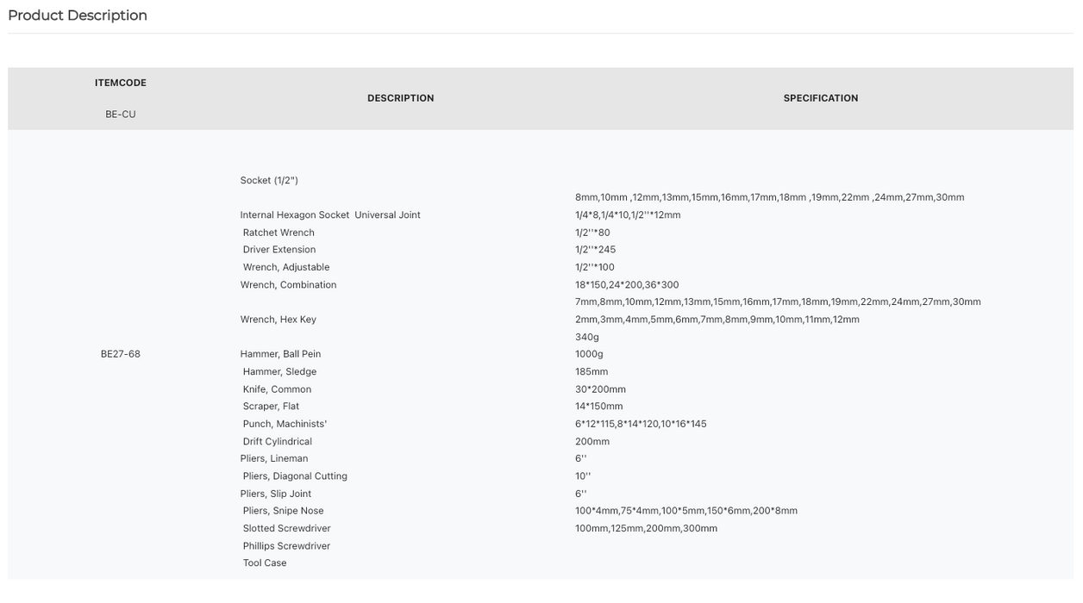Select the Hammer, Sledge line
This screenshot has width=1083, height=603.
(279, 372)
